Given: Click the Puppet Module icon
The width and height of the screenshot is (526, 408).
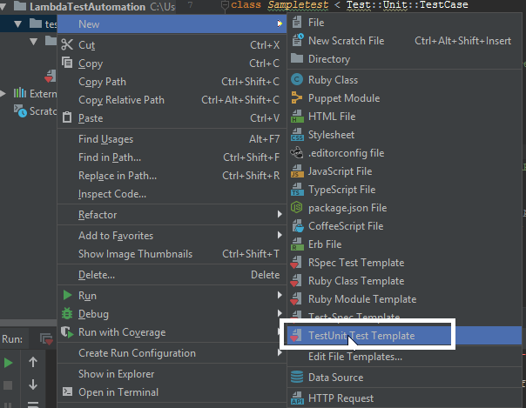Looking at the screenshot, I should 297,98.
